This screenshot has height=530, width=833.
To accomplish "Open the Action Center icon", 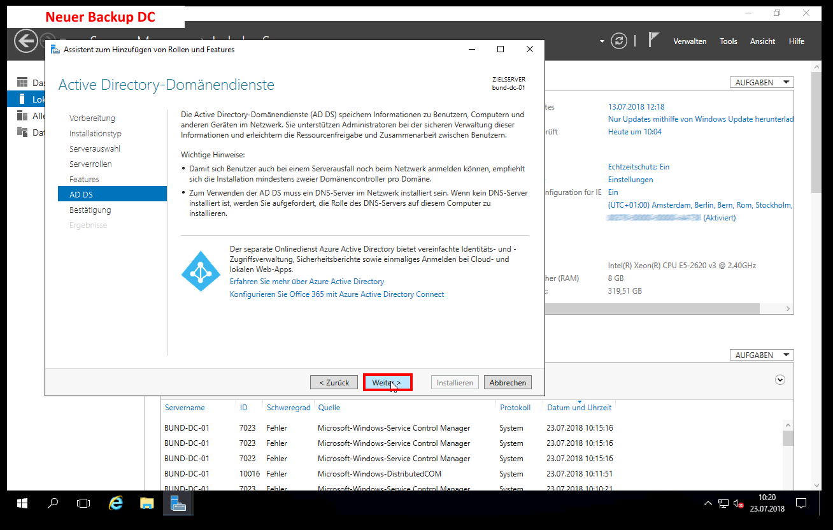I will tap(802, 503).
